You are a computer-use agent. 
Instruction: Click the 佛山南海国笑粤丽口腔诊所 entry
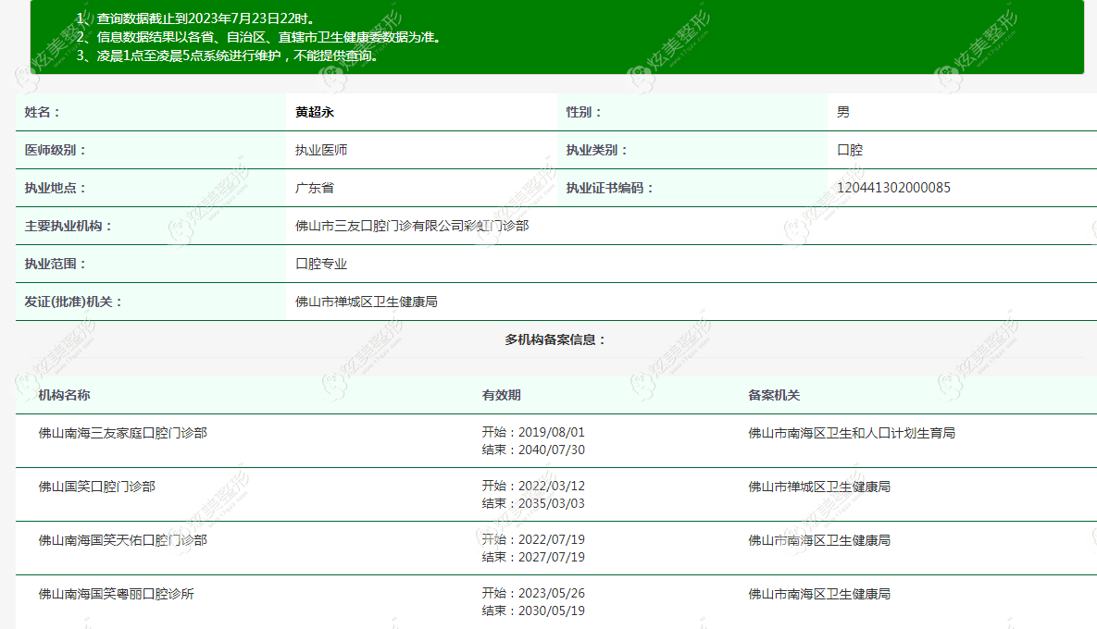(116, 594)
